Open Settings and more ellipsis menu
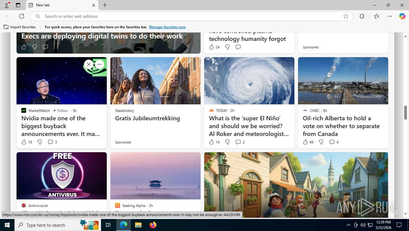Viewport: 409px width, 231px height. click(390, 16)
